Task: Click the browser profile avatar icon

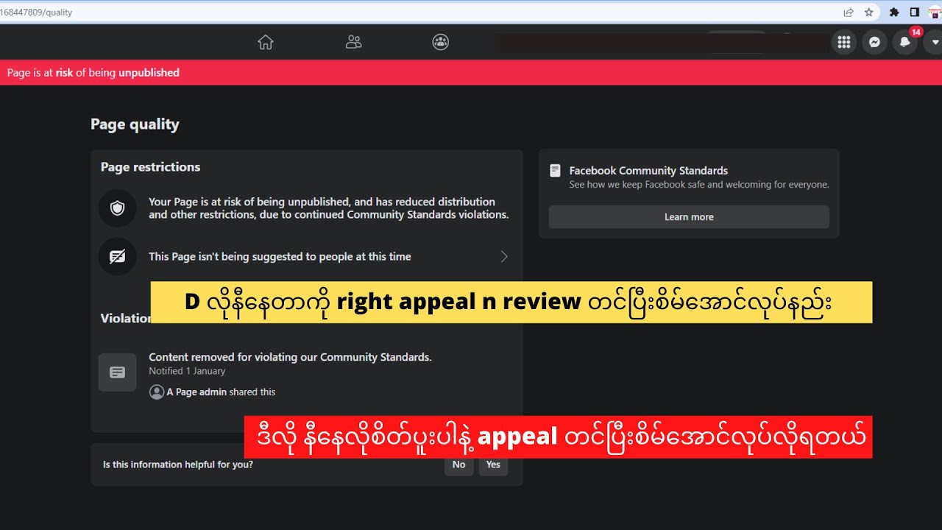Action: coord(935,12)
